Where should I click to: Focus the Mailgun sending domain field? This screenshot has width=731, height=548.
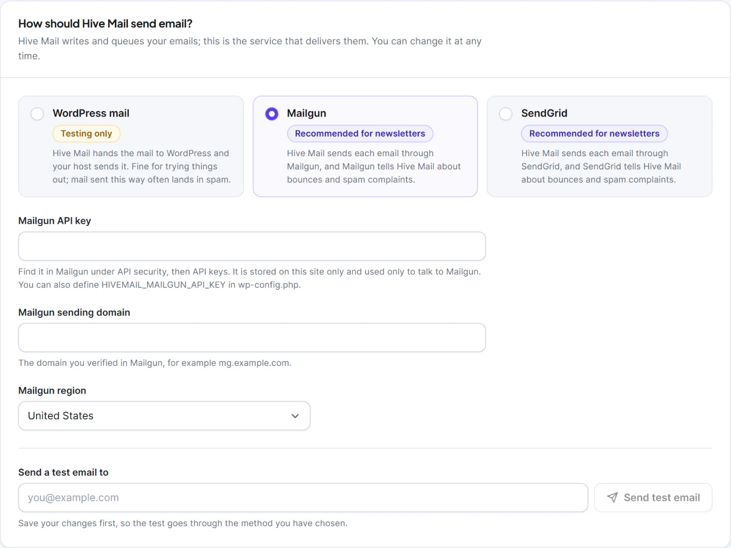tap(252, 337)
